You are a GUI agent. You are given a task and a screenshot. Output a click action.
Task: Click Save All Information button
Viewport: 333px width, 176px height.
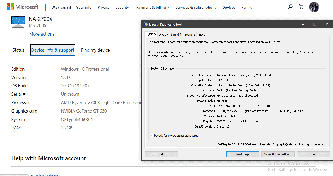[x=278, y=154]
